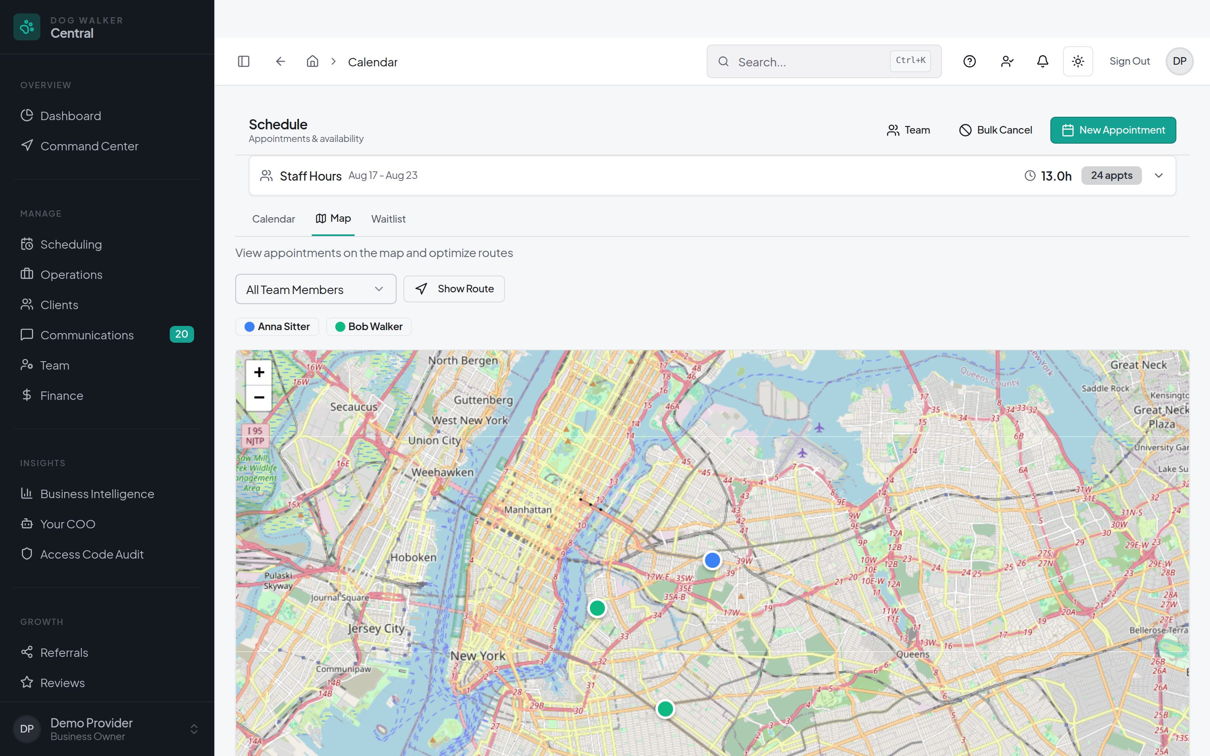The width and height of the screenshot is (1210, 756).
Task: Open the All Team Members dropdown
Action: [316, 289]
